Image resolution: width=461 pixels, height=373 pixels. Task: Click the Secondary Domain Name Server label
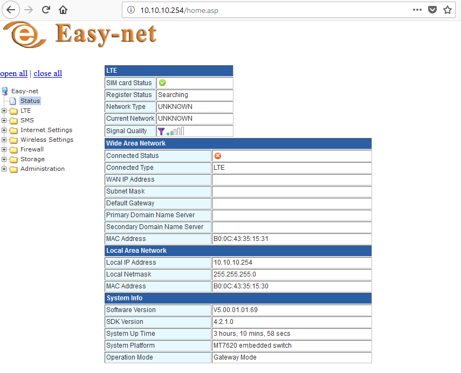coord(155,227)
